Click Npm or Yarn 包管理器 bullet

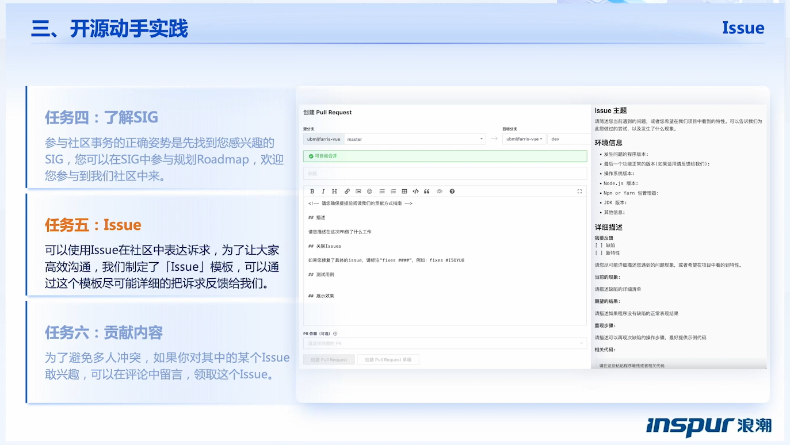click(x=631, y=193)
